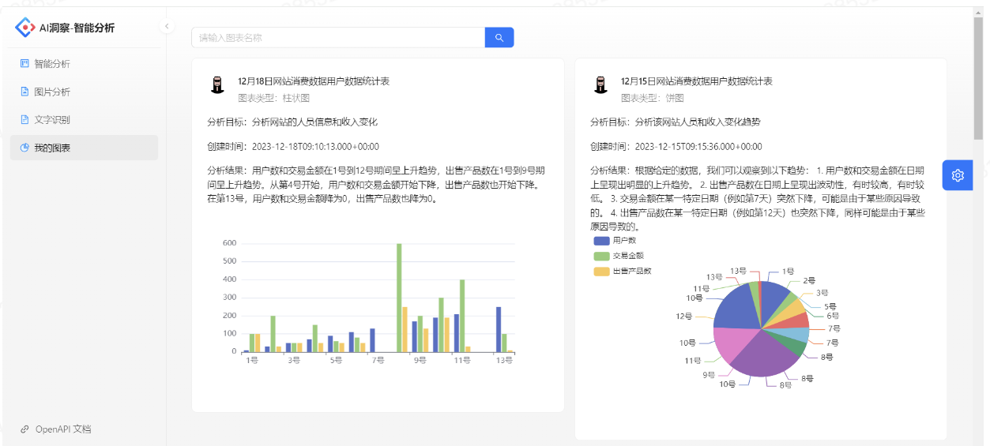Click the pink pie slice labeled 11号
The image size is (990, 446).
pyautogui.click(x=735, y=346)
